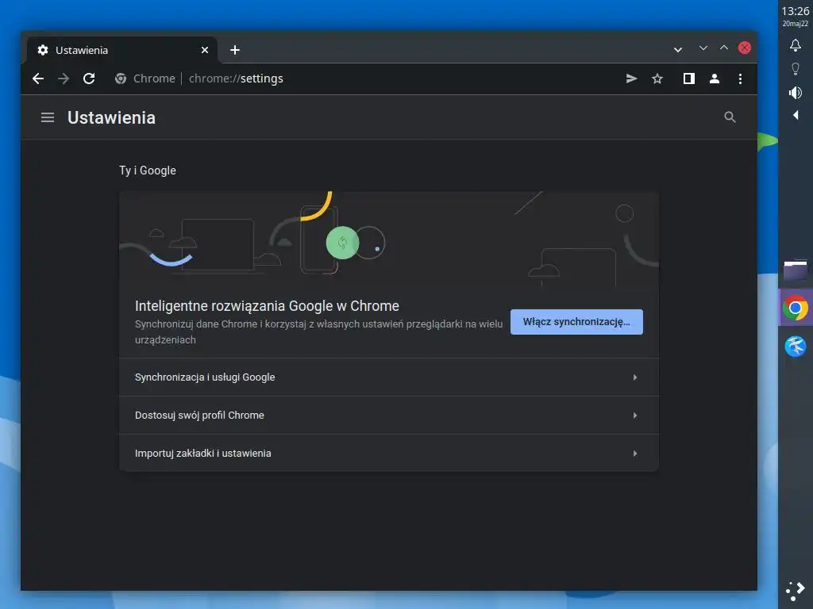
Task: Minimize the Chrome window
Action: click(x=703, y=48)
